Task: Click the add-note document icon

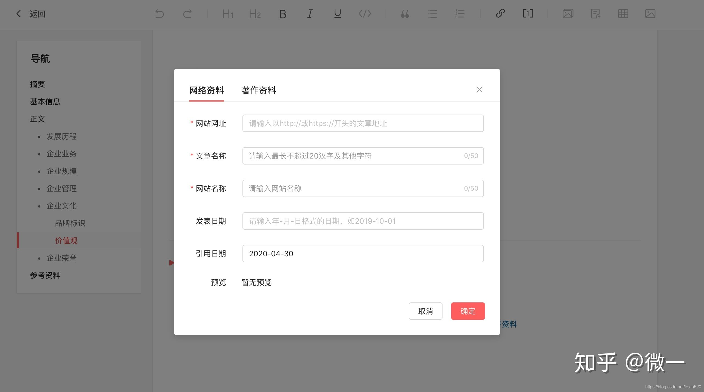Action: click(595, 14)
